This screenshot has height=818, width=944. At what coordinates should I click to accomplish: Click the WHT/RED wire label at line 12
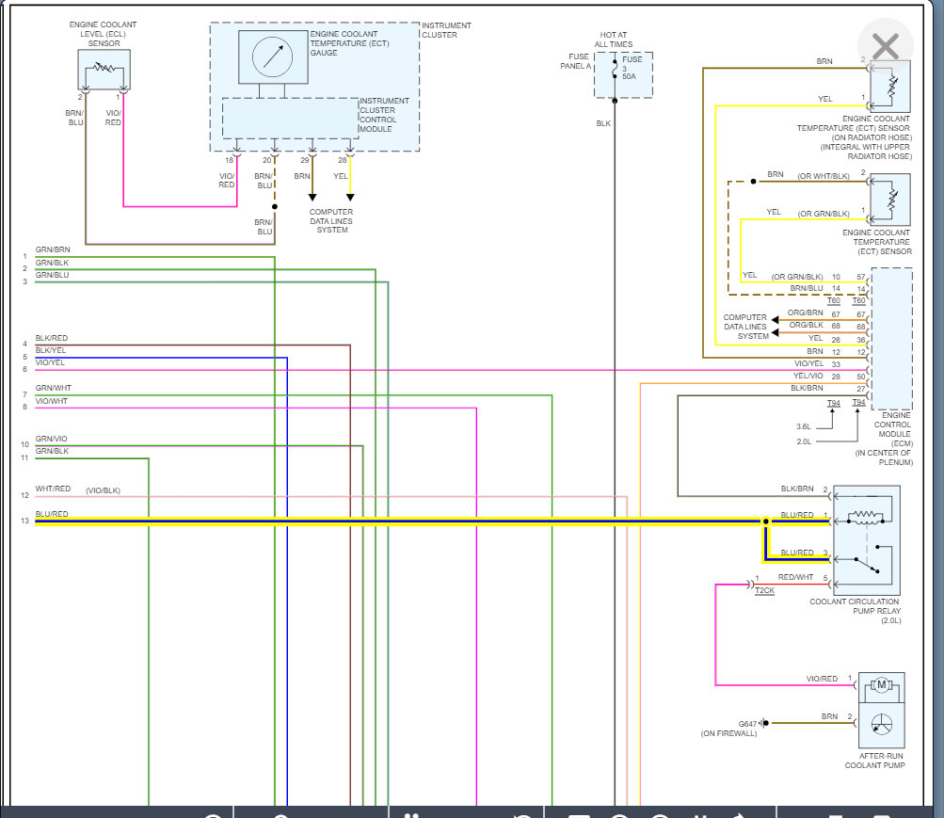53,489
